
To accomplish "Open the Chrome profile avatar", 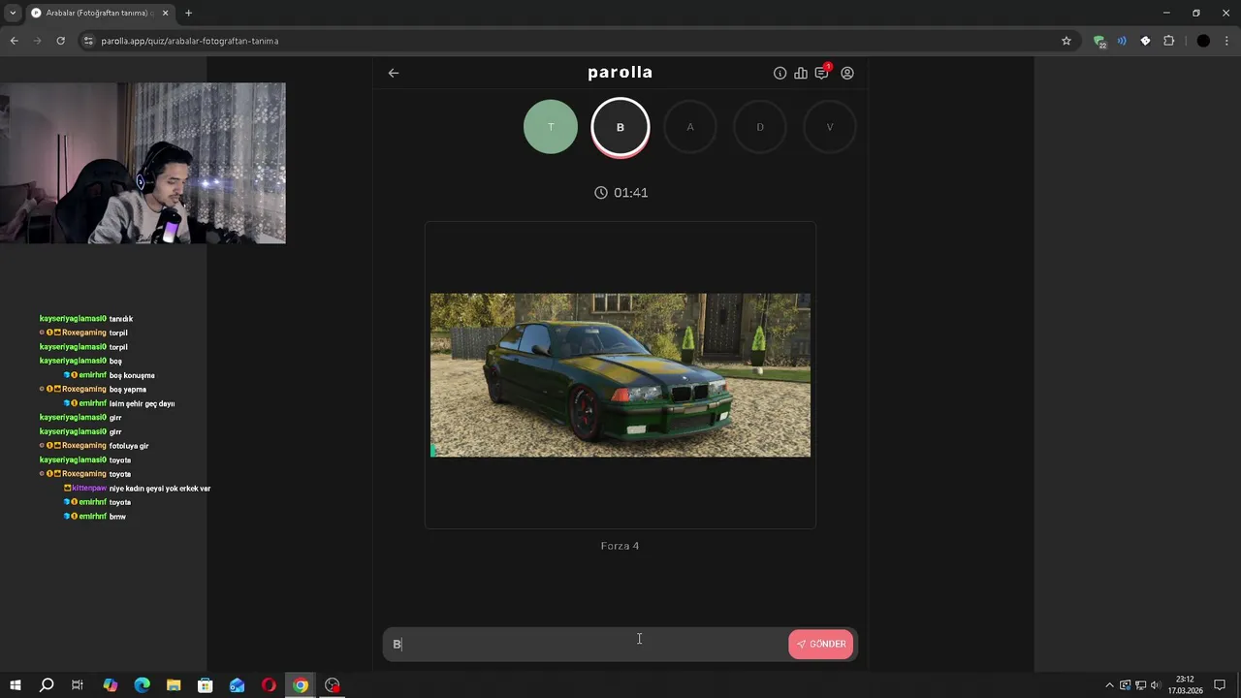I will pos(1203,41).
